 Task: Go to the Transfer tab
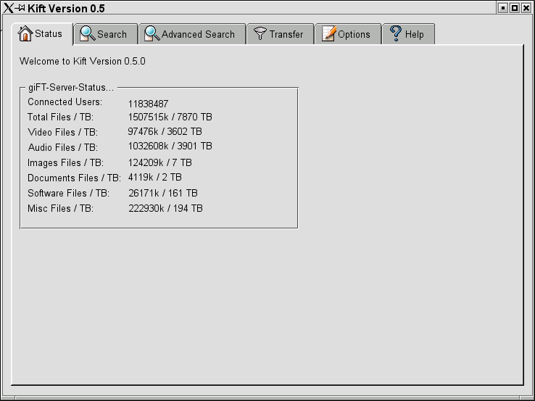coord(286,34)
